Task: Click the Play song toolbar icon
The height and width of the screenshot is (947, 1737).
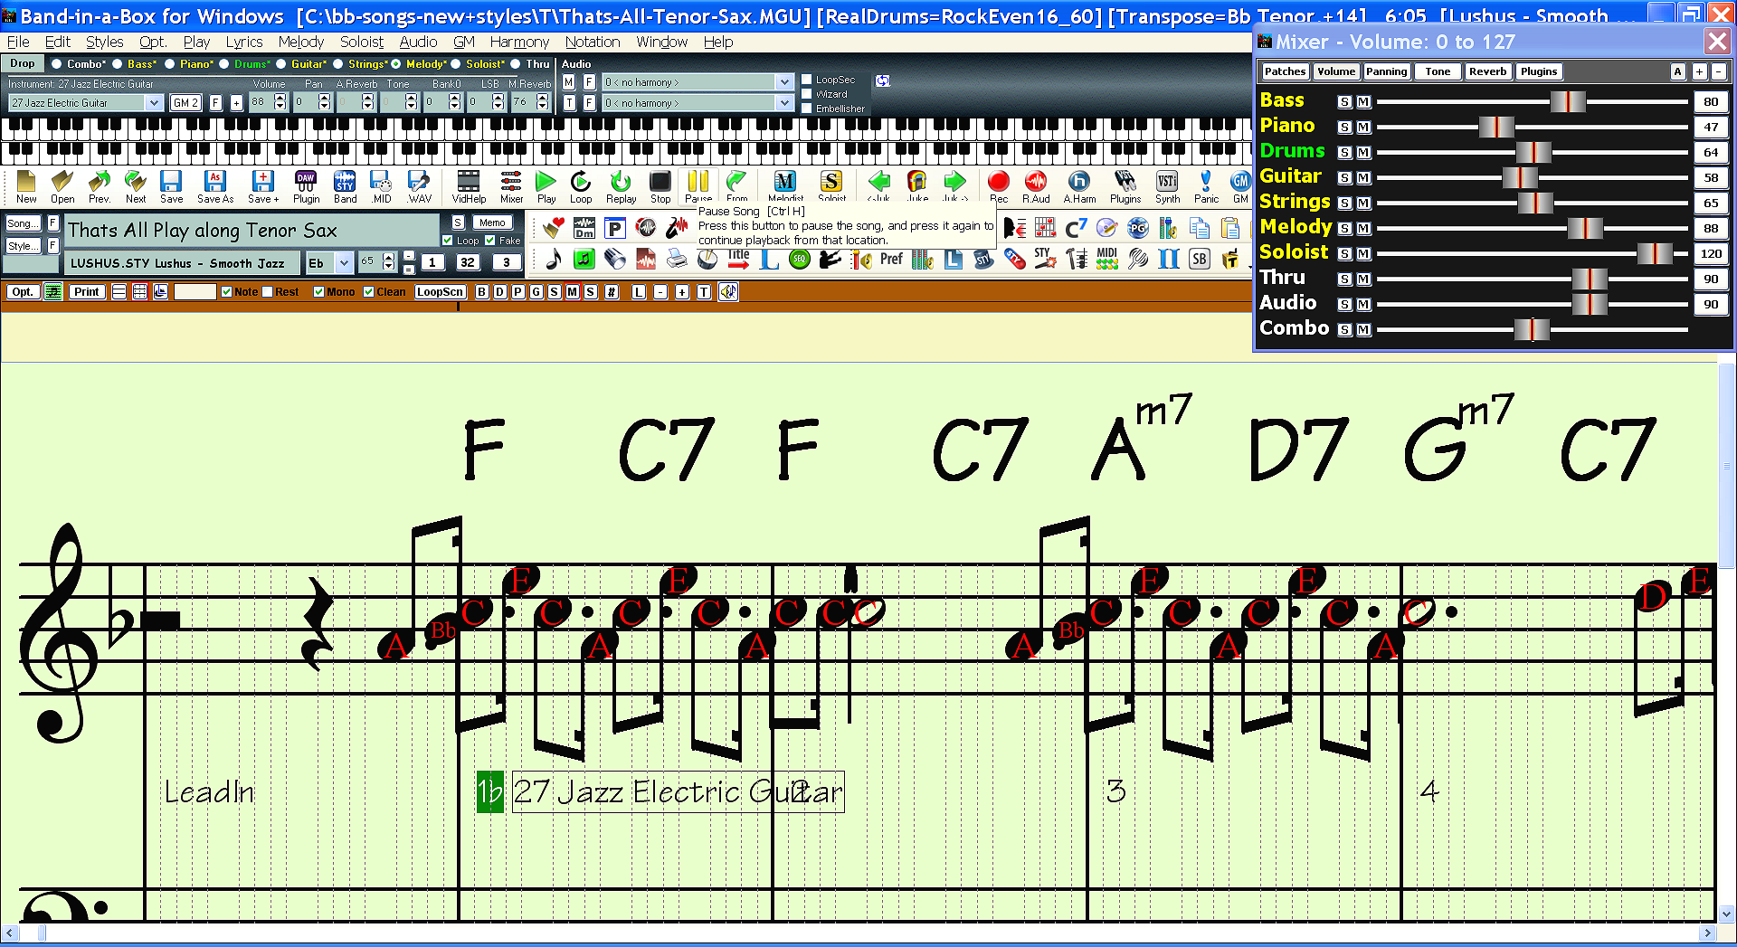Action: (546, 185)
